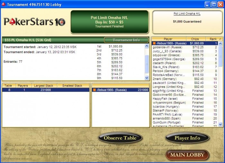225x163 pixels.
Task: Minimize the Tournament Lobby window
Action: point(207,5)
